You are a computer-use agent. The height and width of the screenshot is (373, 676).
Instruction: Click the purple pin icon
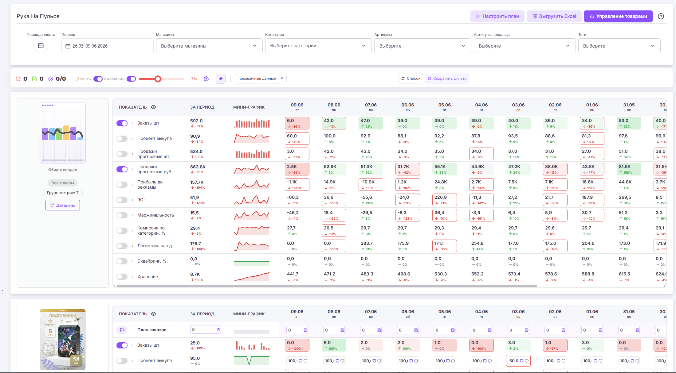(x=221, y=79)
